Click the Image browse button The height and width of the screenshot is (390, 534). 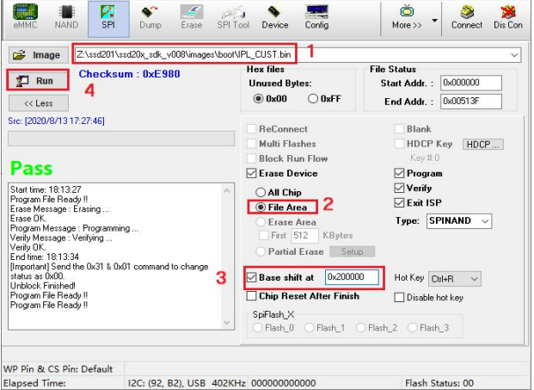pos(39,55)
